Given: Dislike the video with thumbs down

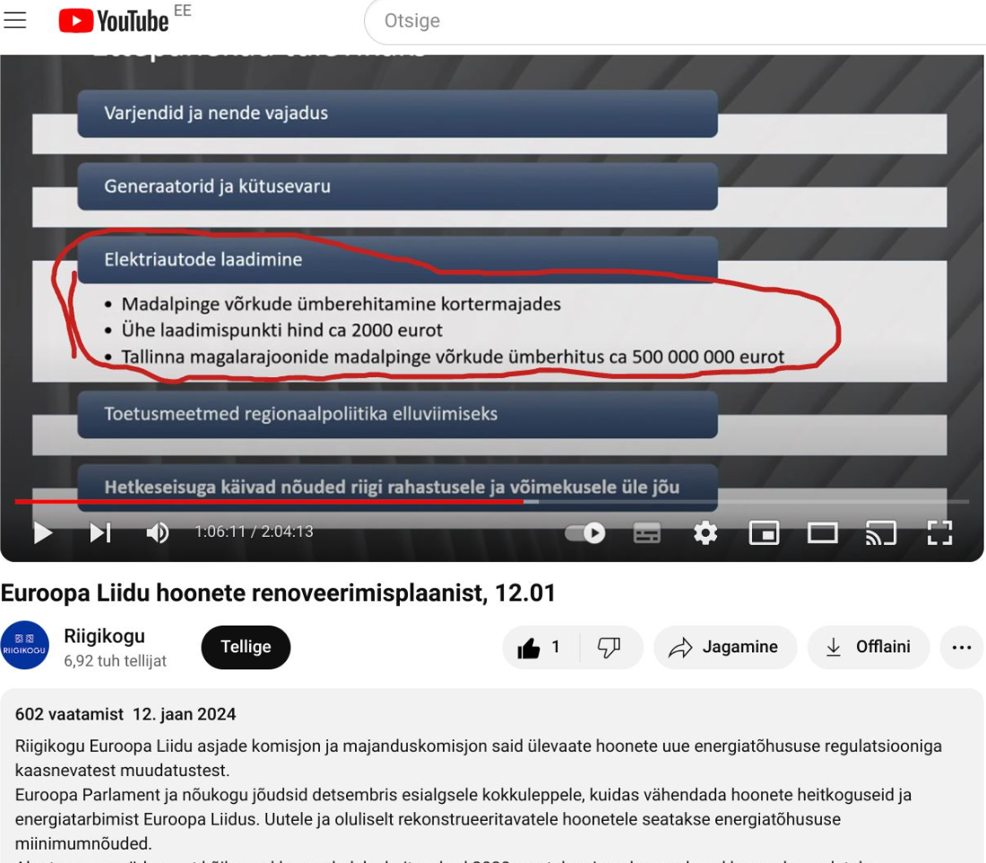Looking at the screenshot, I should (x=610, y=647).
